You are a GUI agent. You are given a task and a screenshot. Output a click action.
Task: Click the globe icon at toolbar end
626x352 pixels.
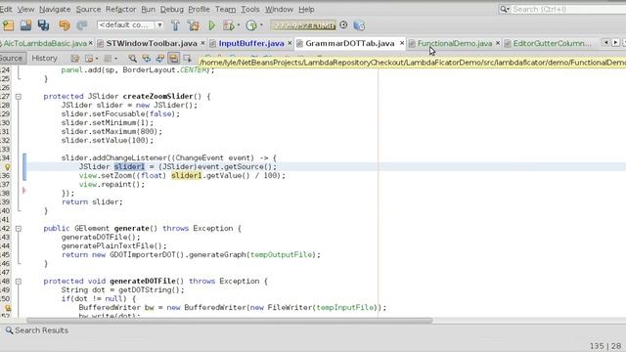(x=359, y=25)
